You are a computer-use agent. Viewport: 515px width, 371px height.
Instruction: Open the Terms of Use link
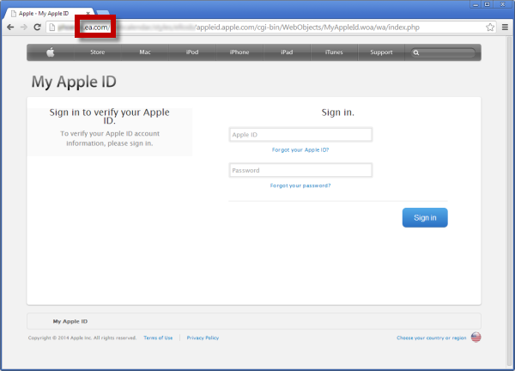click(158, 338)
